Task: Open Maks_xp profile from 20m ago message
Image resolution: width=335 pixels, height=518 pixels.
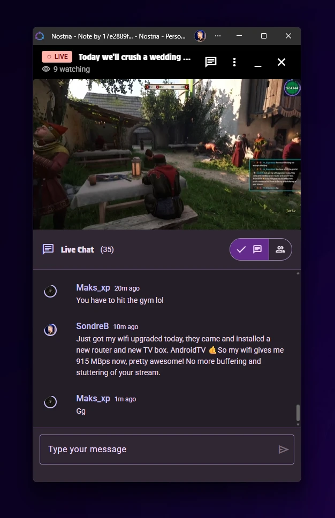Action: (x=93, y=288)
